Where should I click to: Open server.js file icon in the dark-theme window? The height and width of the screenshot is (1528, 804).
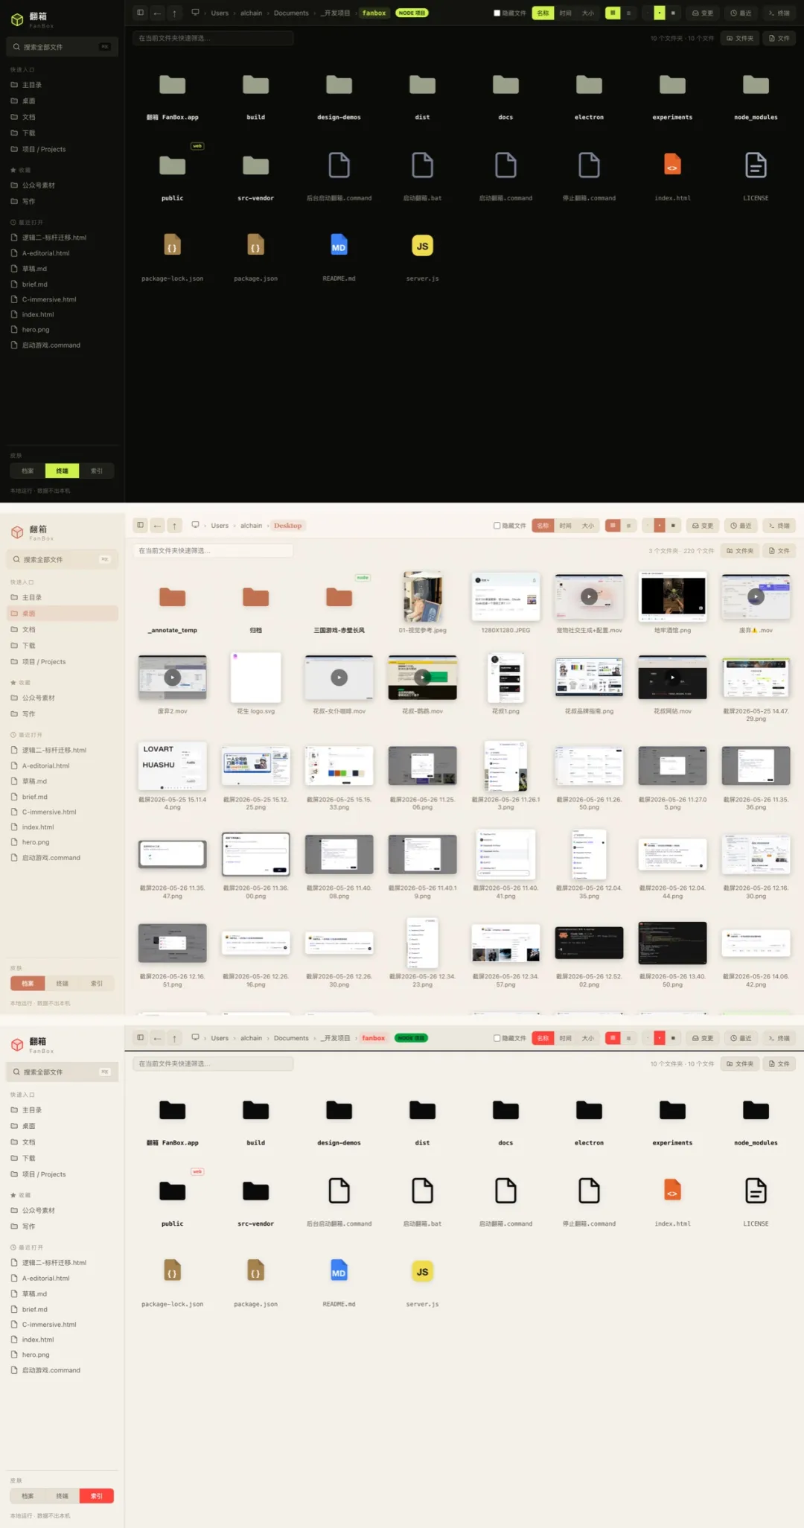[422, 246]
